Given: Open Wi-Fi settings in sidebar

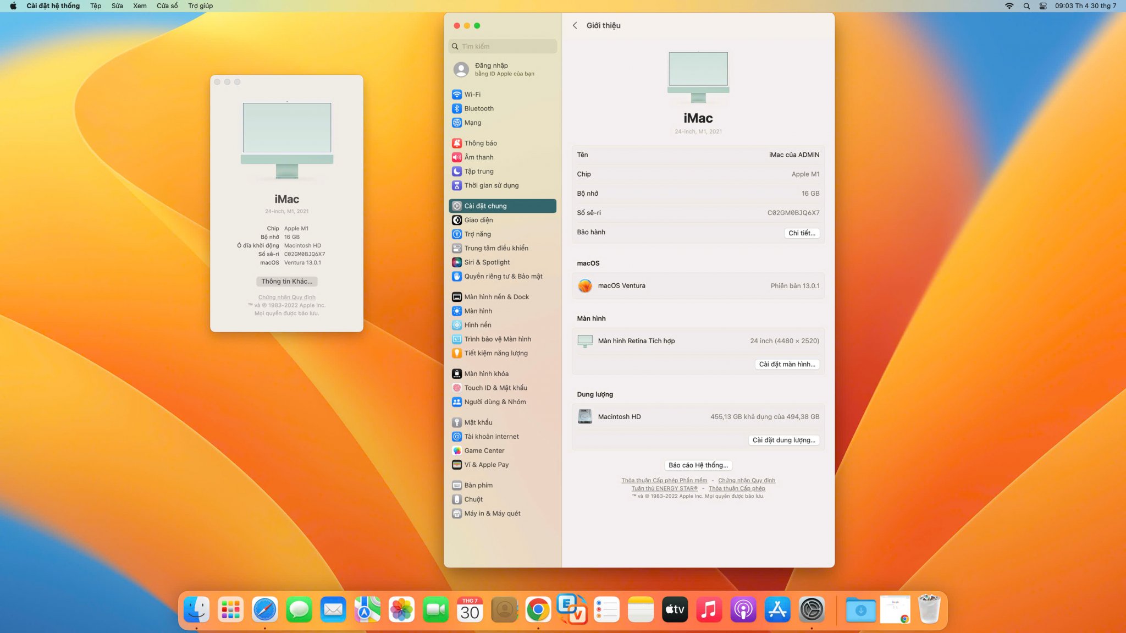Looking at the screenshot, I should (503, 95).
